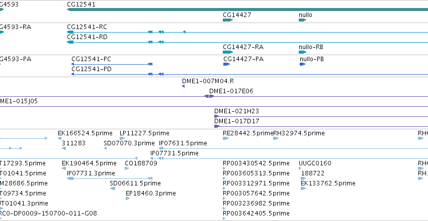Click the 311283 EST glyph
428x221 pixels.
(64, 148)
